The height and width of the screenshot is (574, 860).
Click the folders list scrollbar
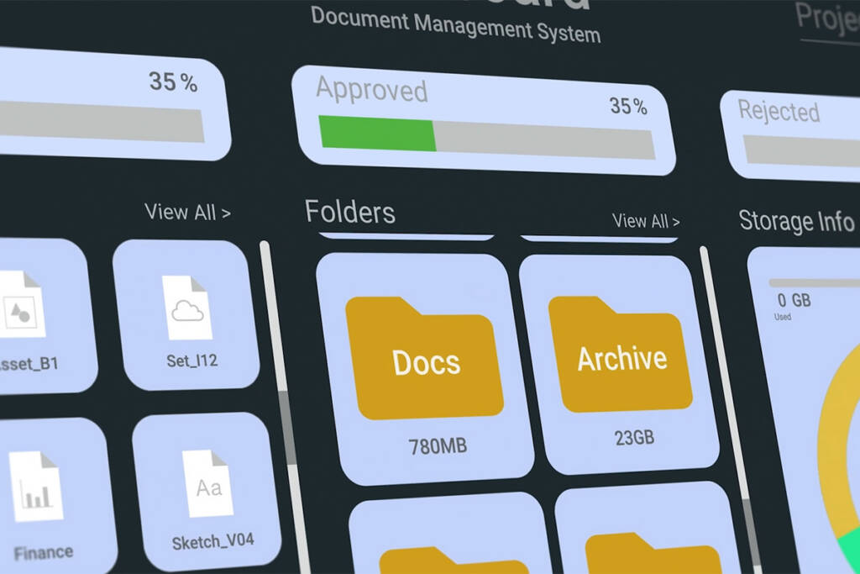(732, 410)
